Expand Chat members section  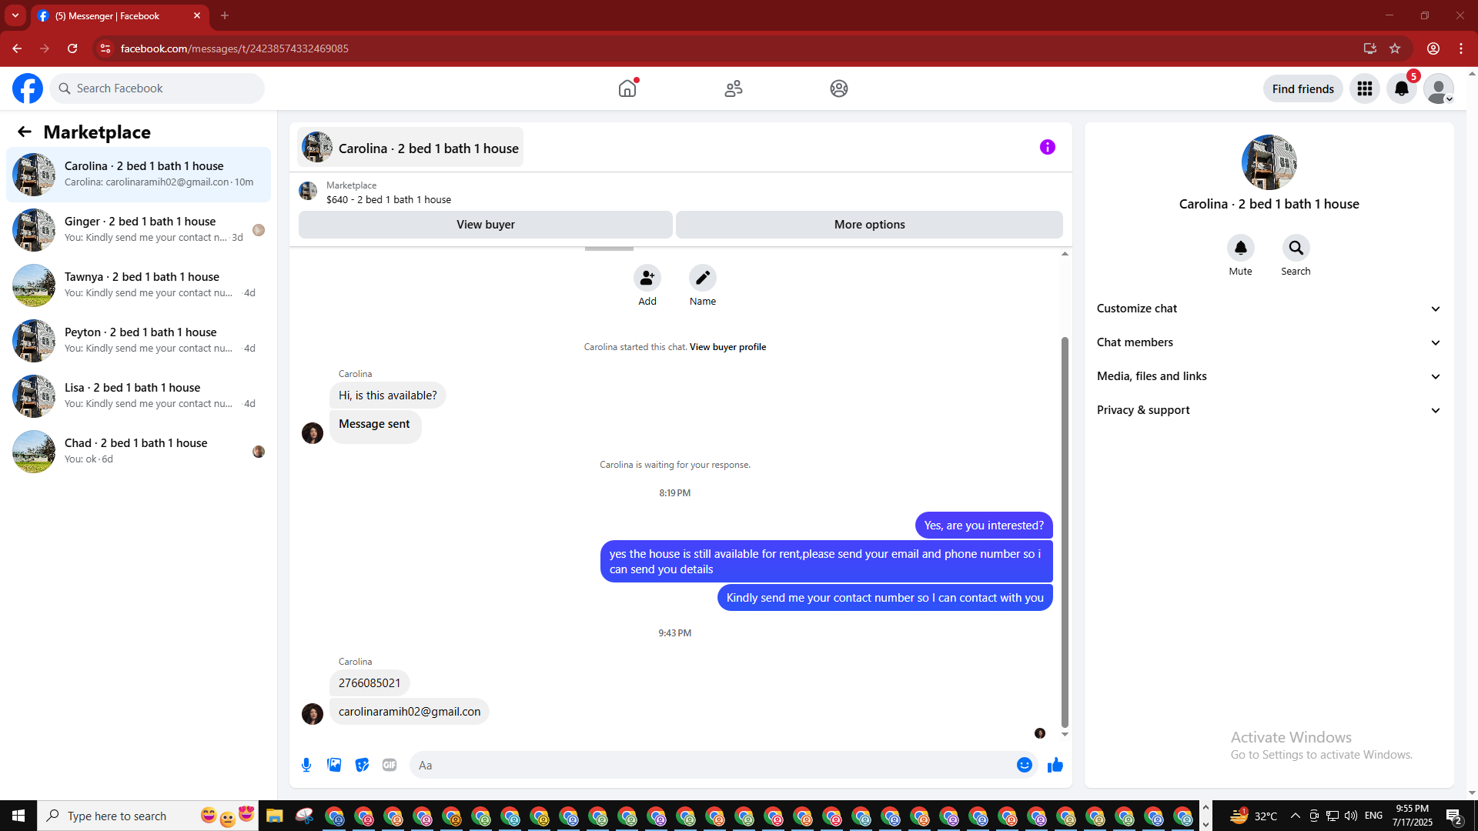[x=1269, y=342]
